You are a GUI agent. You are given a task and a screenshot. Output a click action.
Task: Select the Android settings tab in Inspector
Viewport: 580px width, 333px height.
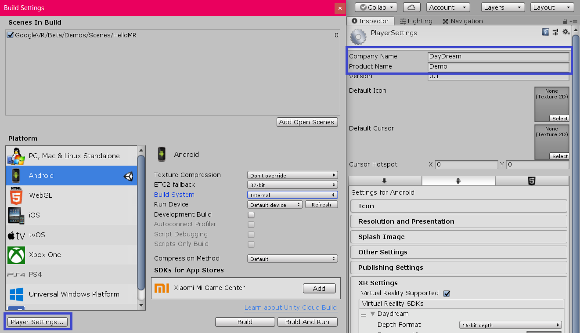(x=458, y=181)
